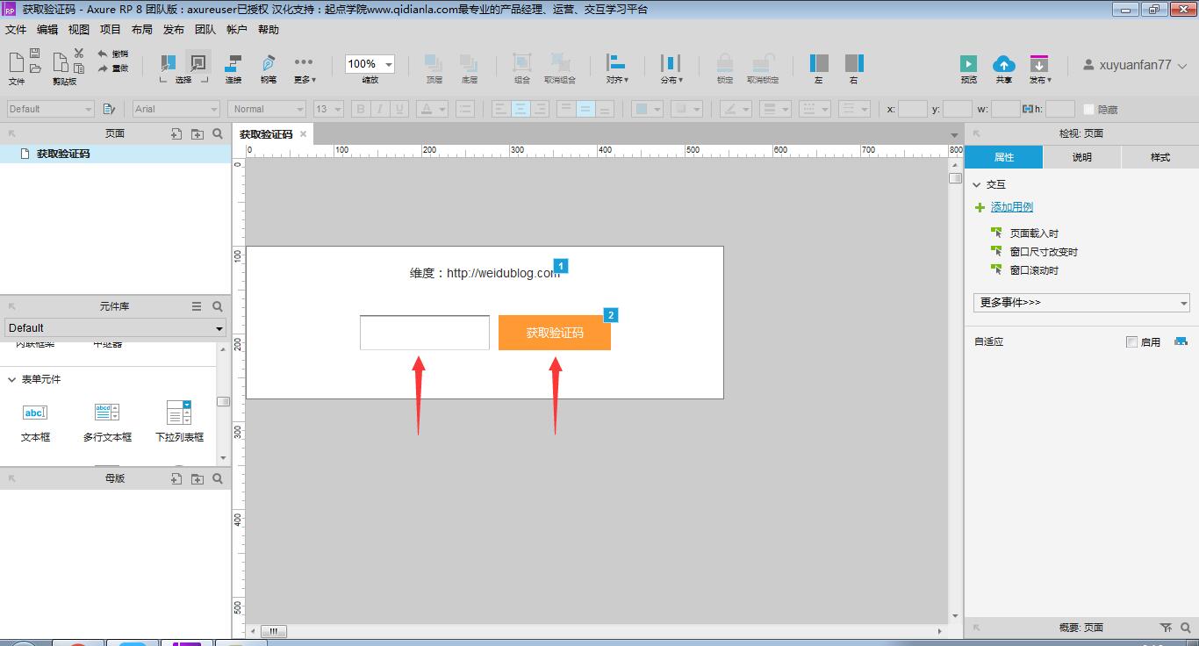Open the Default widget style dropdown

(x=50, y=109)
